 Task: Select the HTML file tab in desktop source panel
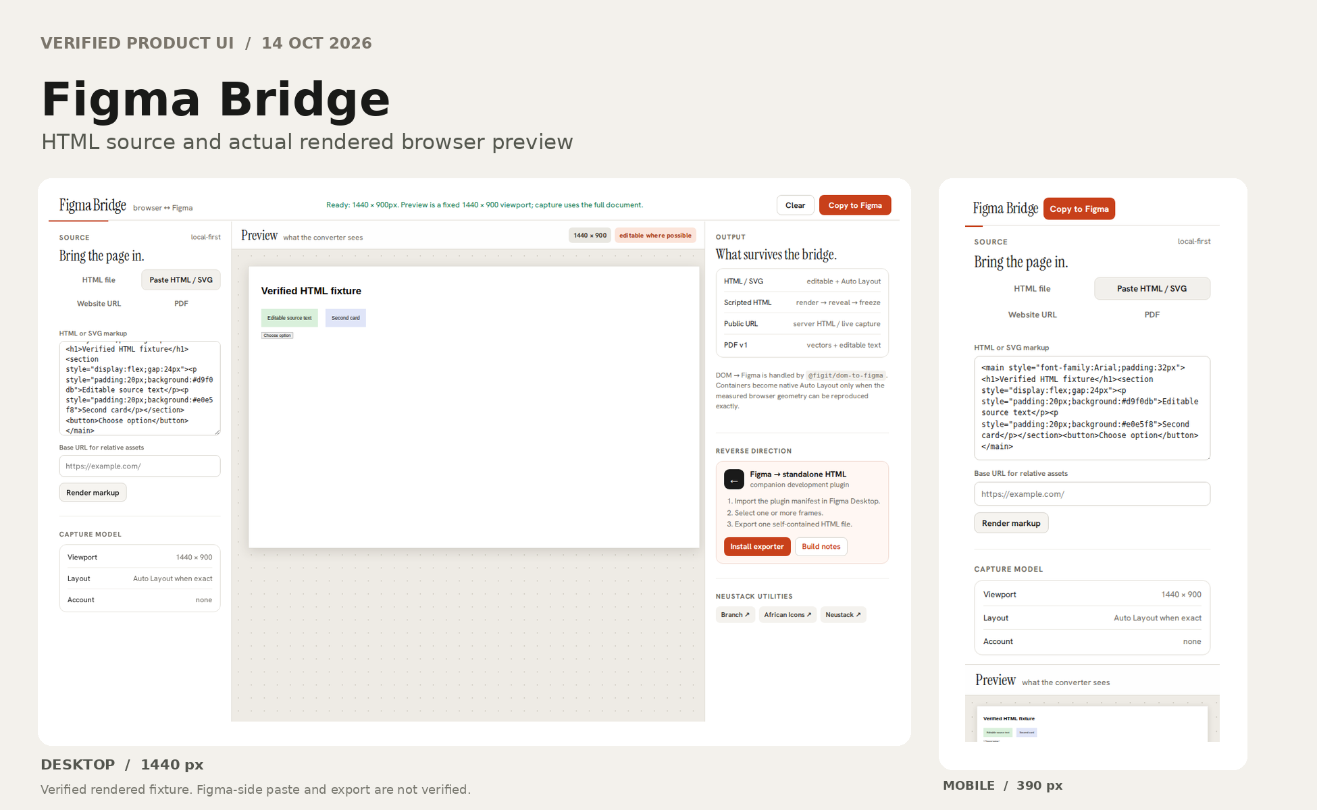point(99,280)
